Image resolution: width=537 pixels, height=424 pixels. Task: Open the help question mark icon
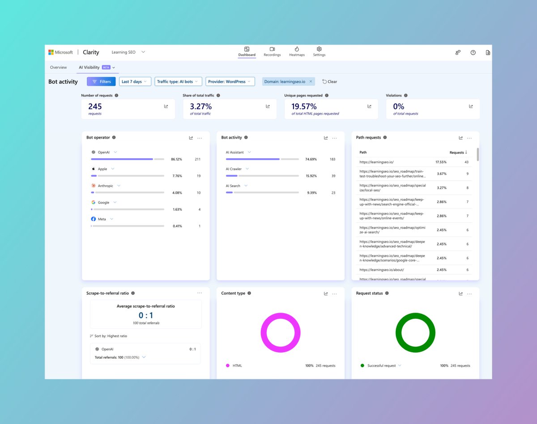coord(473,52)
